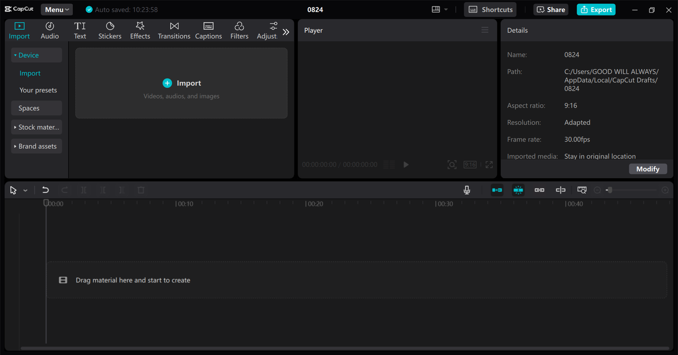Screen dimensions: 678x355
Task: Click the Modify button in Details
Action: [x=648, y=169]
